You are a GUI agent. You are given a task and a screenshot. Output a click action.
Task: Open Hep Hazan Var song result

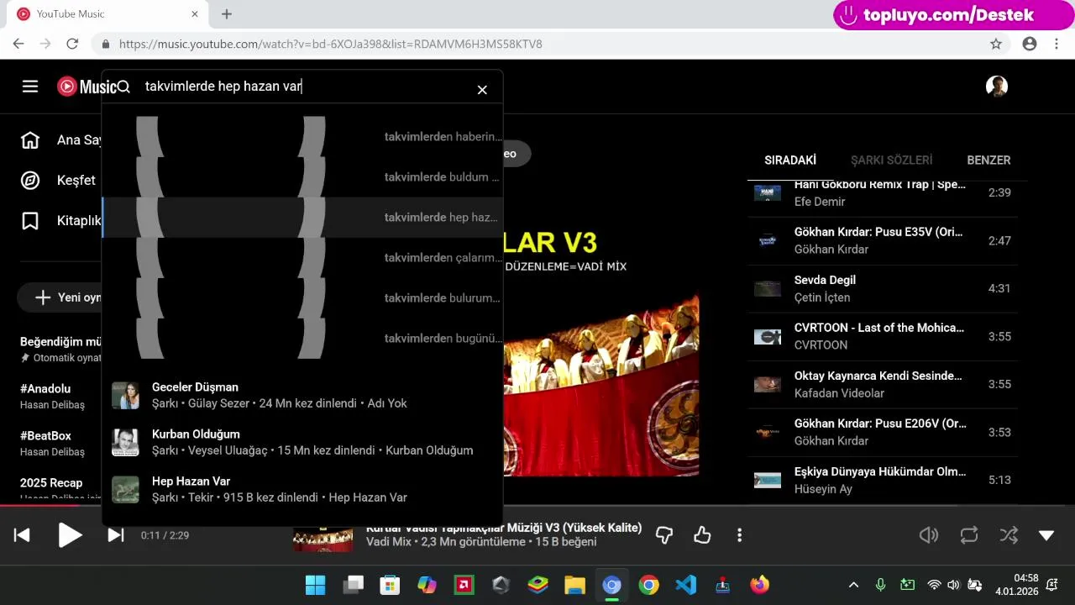tap(302, 489)
